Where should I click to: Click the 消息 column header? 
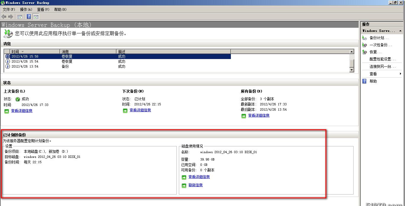pos(88,52)
